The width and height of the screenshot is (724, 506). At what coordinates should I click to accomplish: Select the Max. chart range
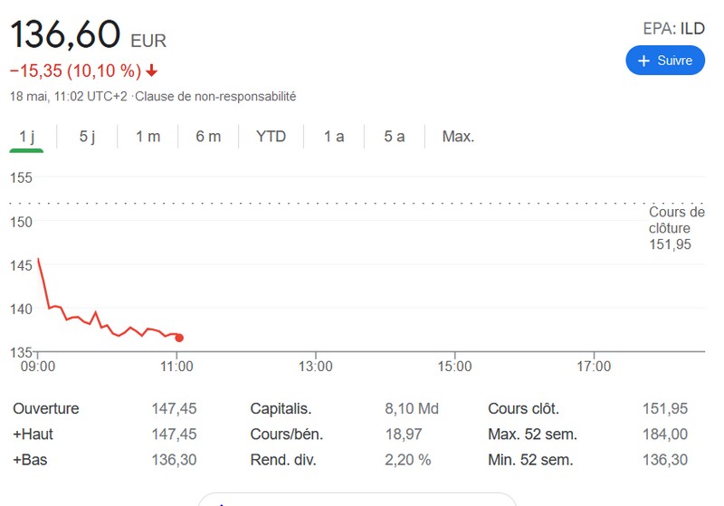tap(458, 137)
